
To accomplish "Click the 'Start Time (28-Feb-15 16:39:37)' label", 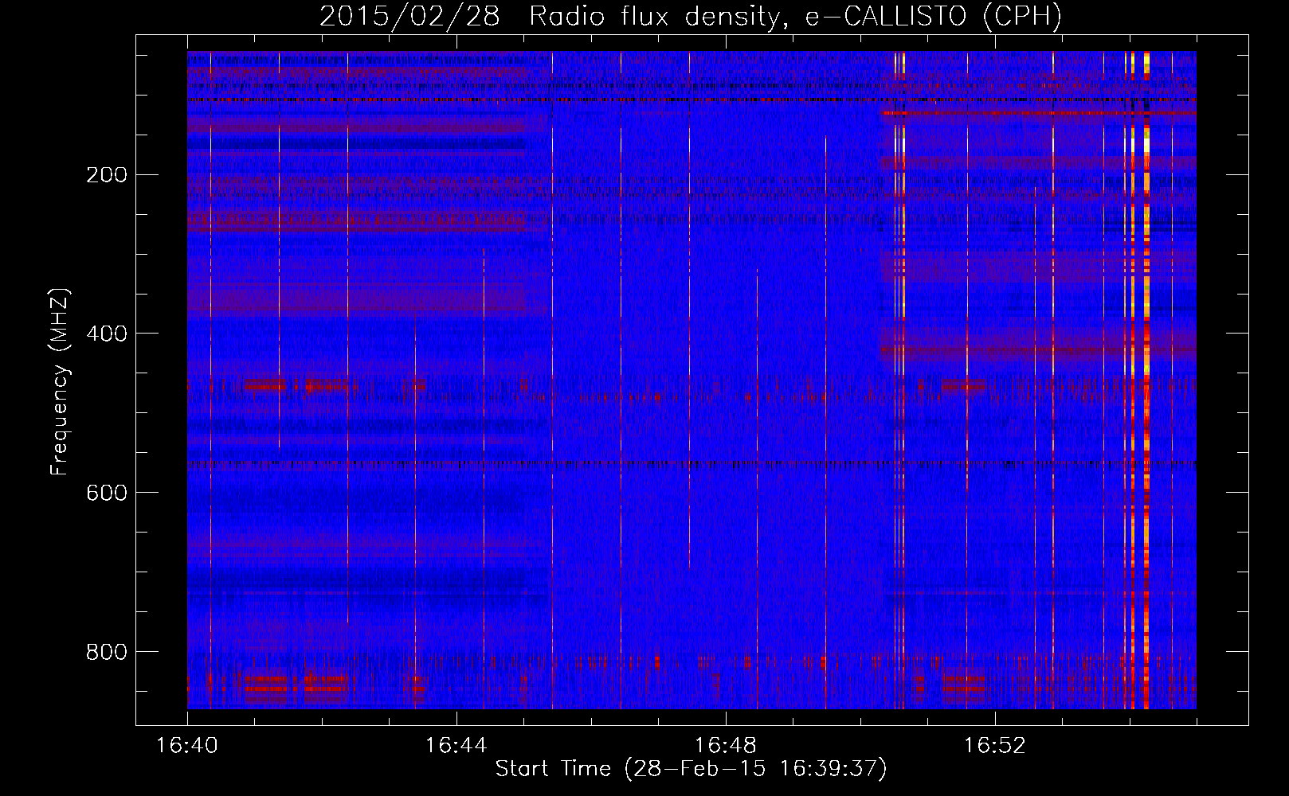I will click(x=691, y=769).
